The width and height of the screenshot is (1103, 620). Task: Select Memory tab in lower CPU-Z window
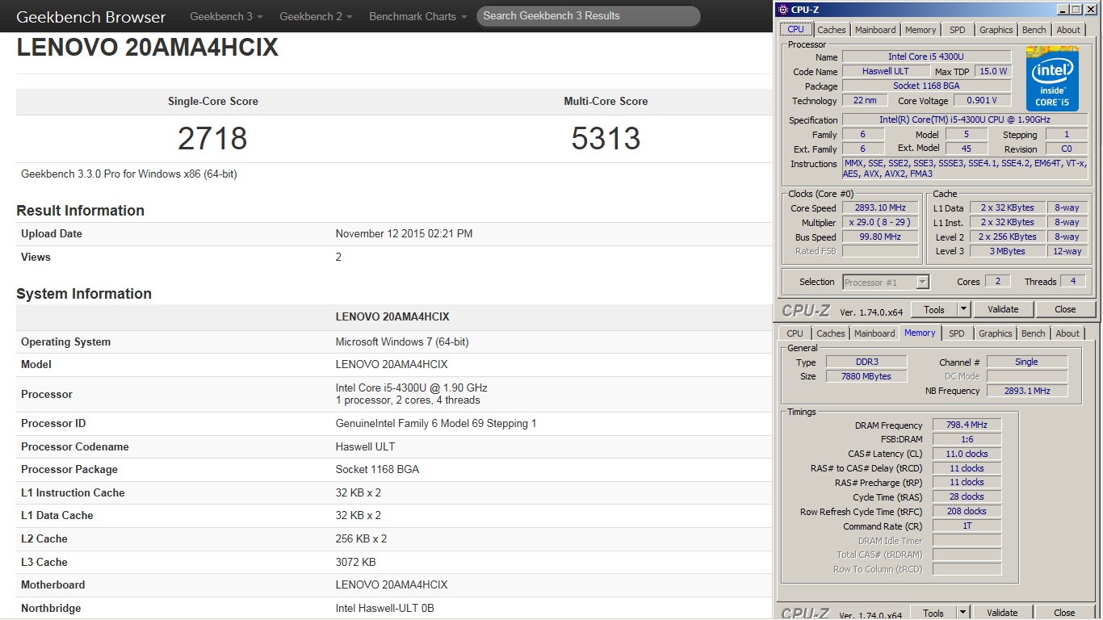pyautogui.click(x=920, y=333)
